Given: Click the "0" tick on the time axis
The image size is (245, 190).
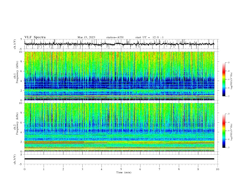Looking at the screenshot, I should (24, 169).
